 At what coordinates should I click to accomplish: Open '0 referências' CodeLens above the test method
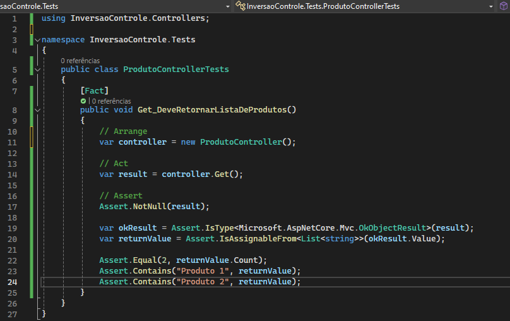click(111, 101)
